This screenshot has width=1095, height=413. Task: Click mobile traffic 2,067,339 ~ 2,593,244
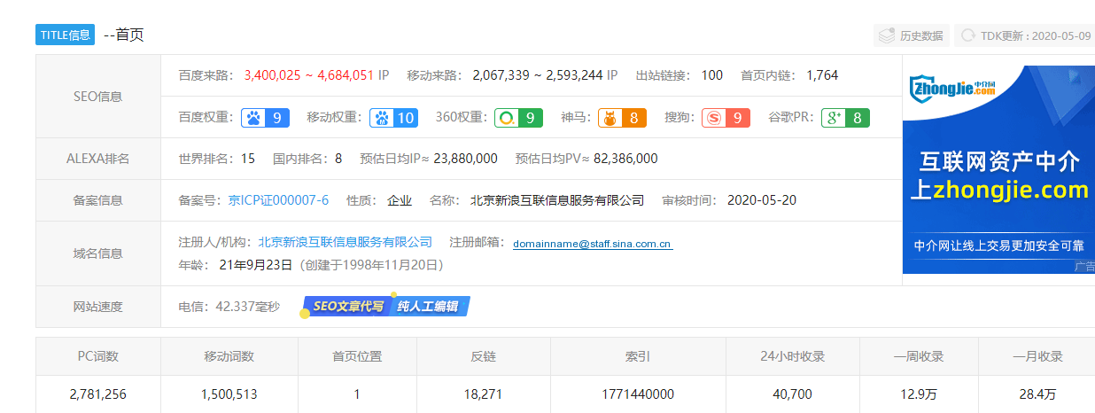coord(537,75)
